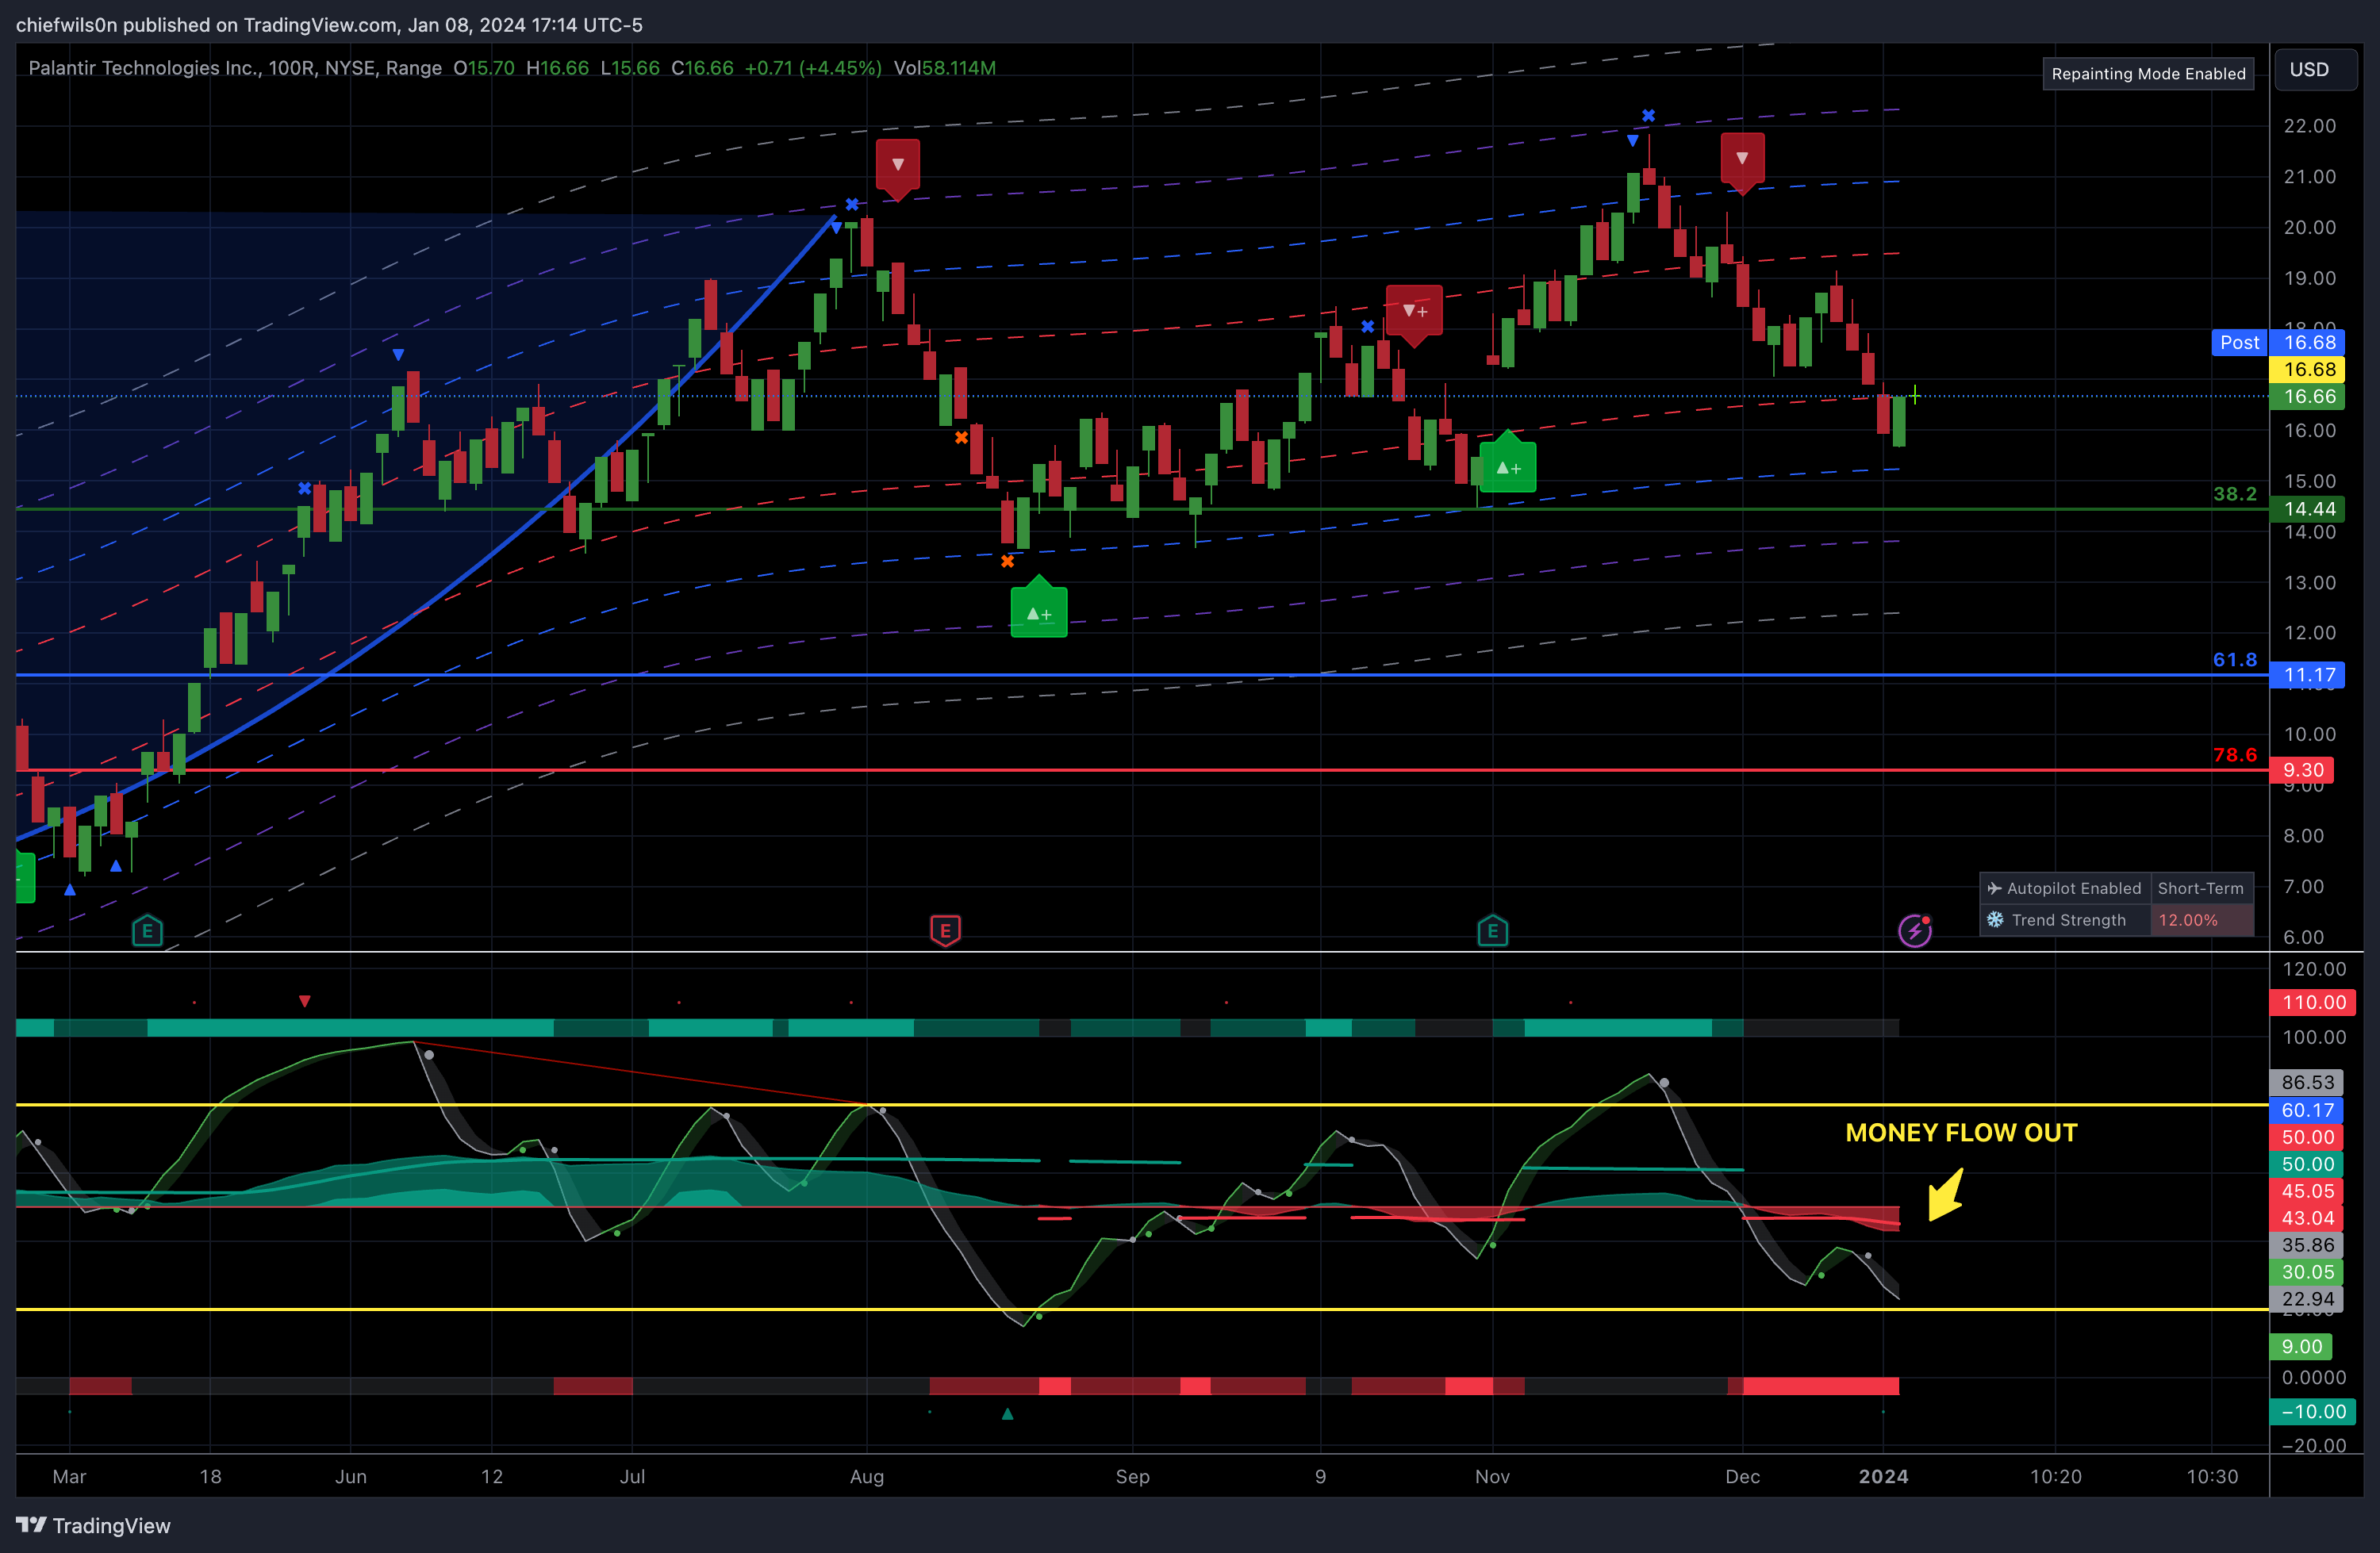
Task: Click the Palantir Technologies symbol title
Action: click(x=235, y=68)
